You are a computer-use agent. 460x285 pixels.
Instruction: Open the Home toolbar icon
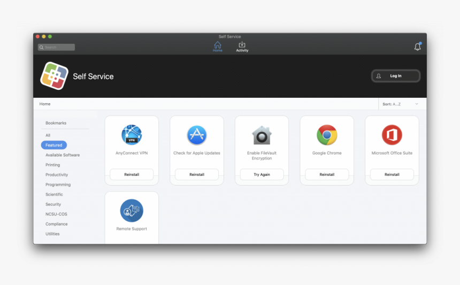217,47
